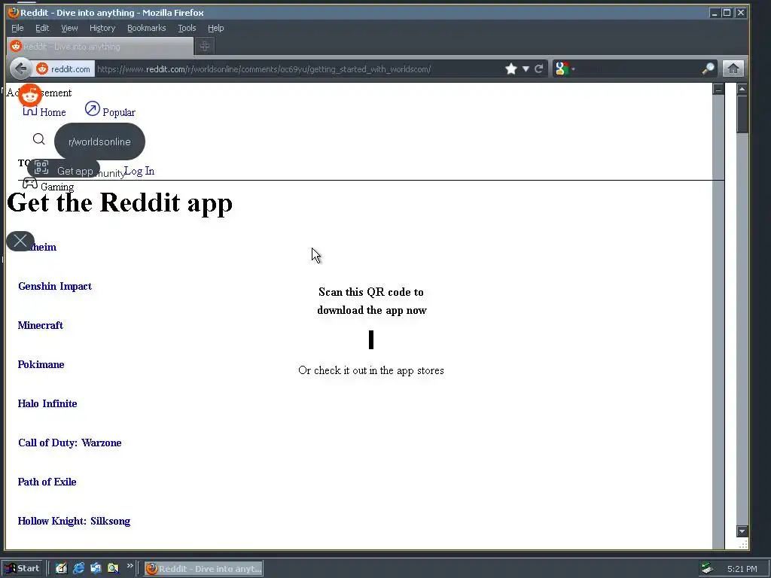The height and width of the screenshot is (578, 771).
Task: Click the first quick launch notepad icon
Action: click(61, 568)
